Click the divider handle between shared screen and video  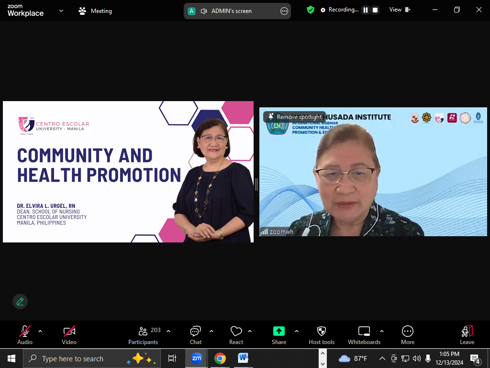(x=256, y=184)
